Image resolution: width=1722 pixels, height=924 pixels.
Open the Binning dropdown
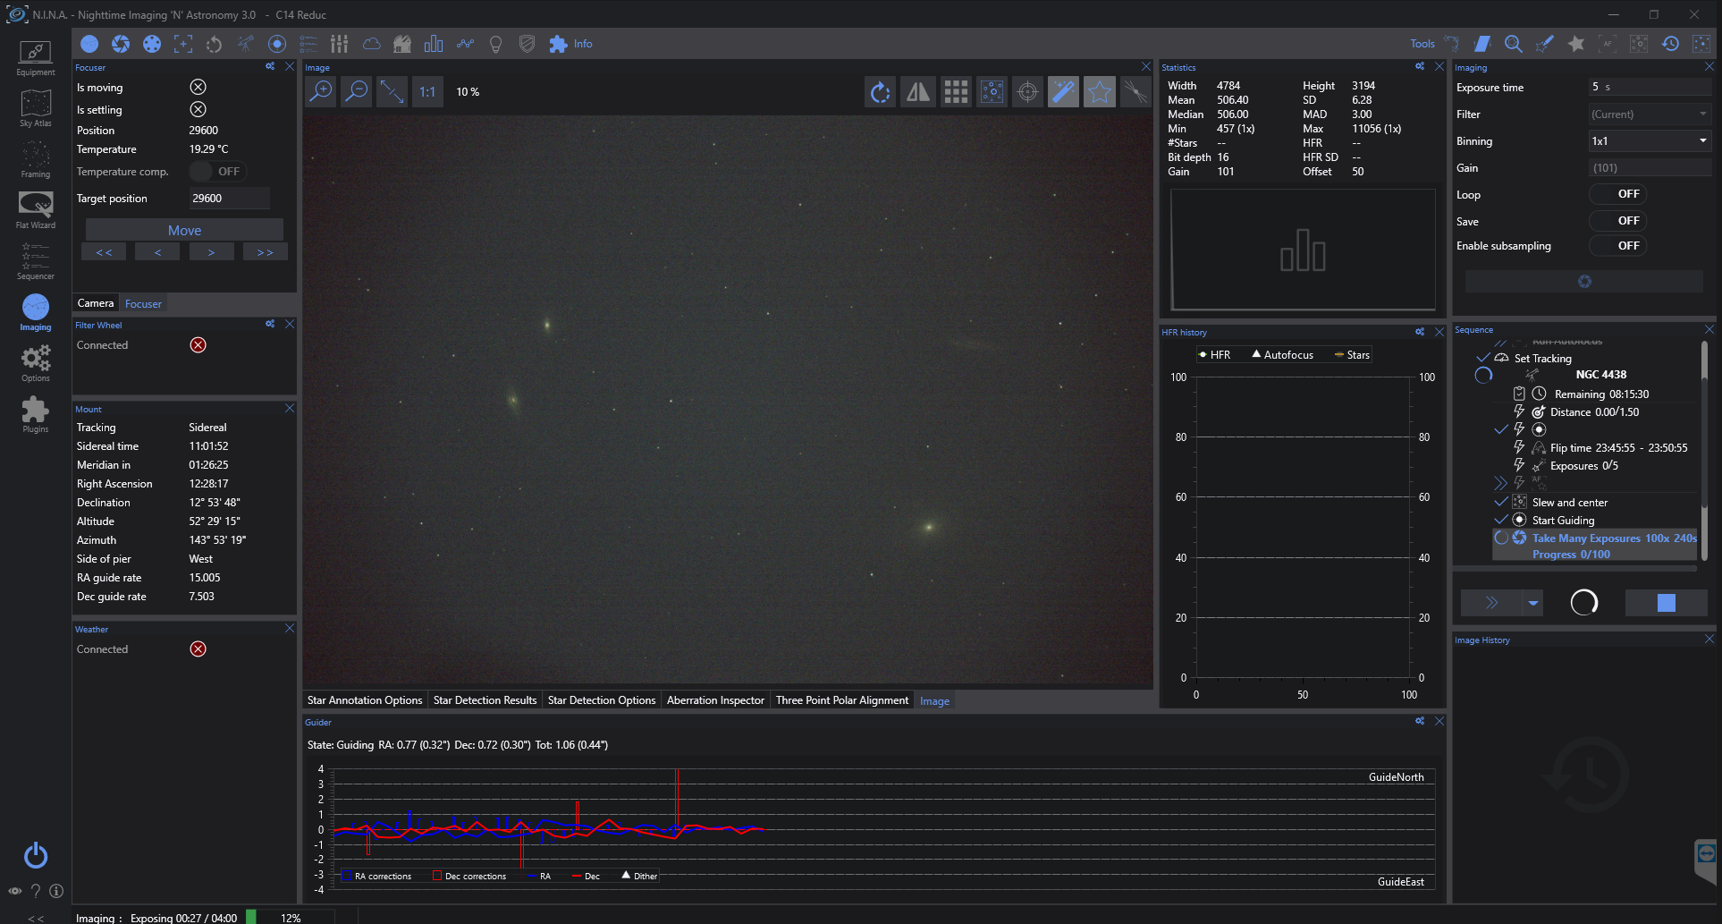1650,141
